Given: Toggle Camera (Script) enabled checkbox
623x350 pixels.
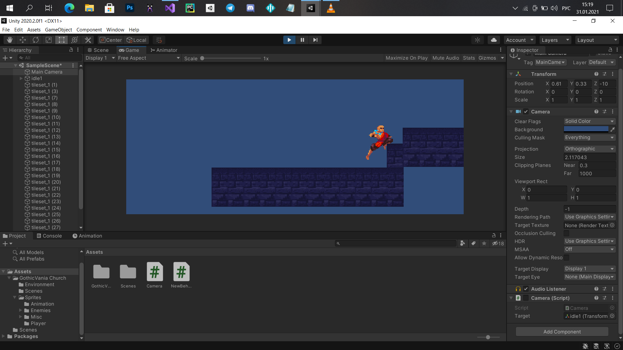Looking at the screenshot, I should 526,298.
